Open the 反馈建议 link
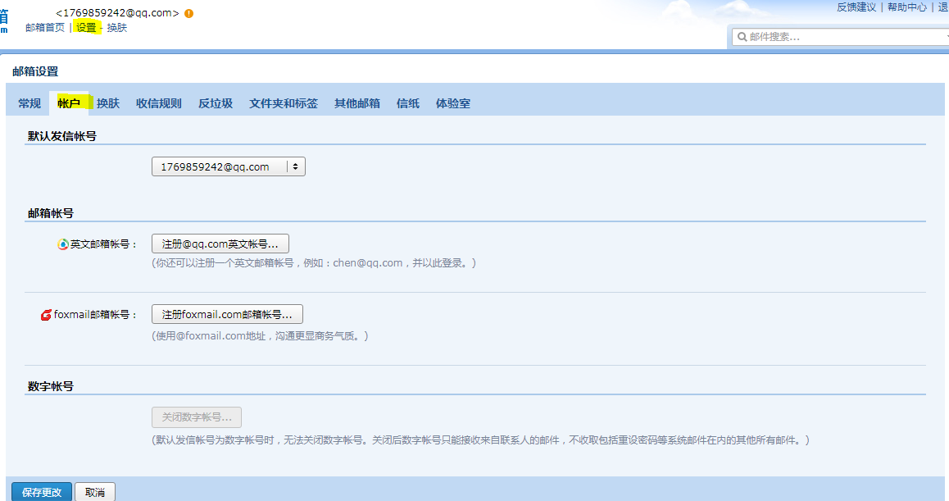The height and width of the screenshot is (501, 949). 856,7
